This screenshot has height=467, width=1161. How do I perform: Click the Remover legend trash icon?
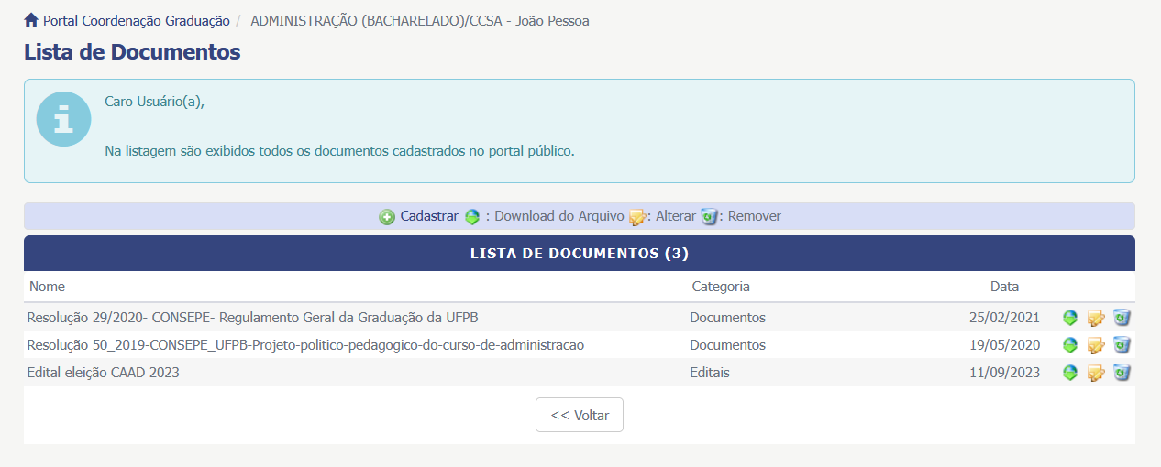click(709, 217)
